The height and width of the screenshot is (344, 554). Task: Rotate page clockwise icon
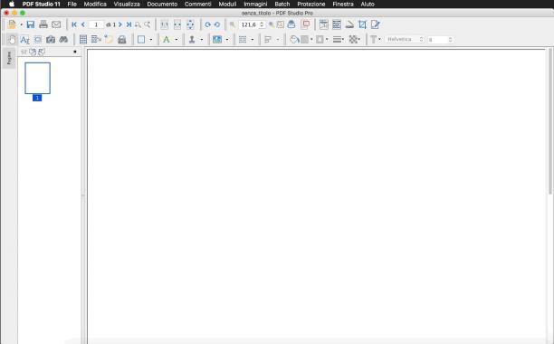208,24
